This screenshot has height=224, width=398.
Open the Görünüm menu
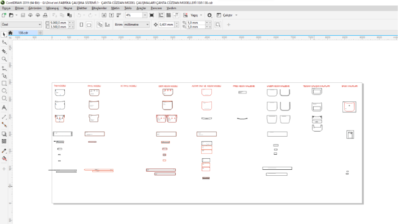(35, 8)
